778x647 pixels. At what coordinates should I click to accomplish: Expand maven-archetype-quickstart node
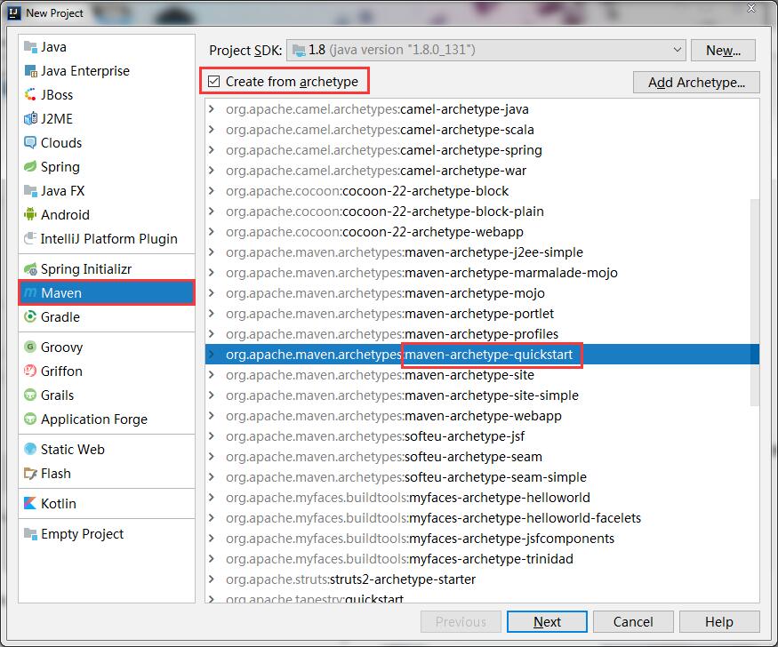(212, 354)
